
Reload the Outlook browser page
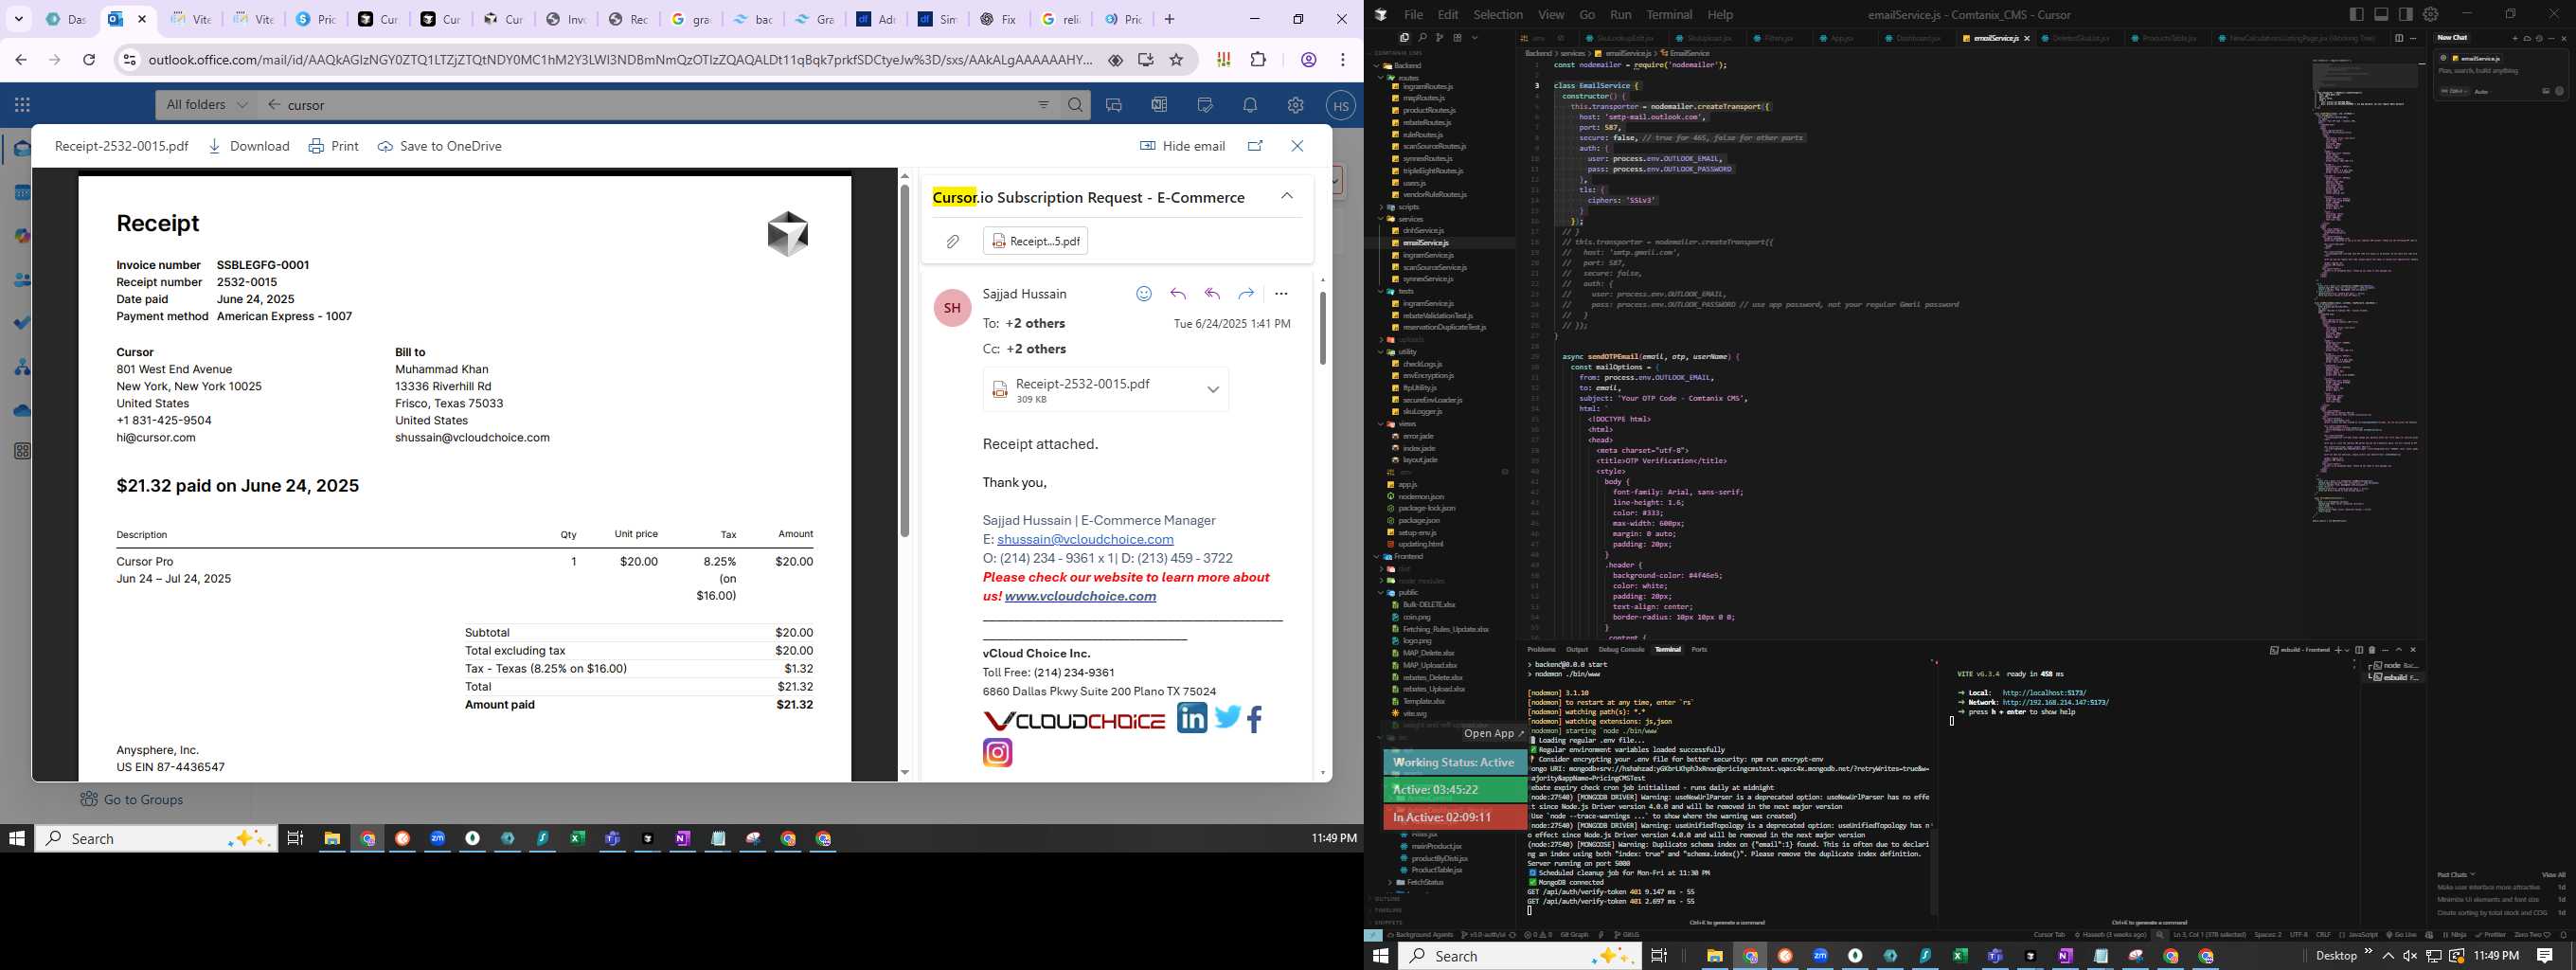(x=89, y=60)
